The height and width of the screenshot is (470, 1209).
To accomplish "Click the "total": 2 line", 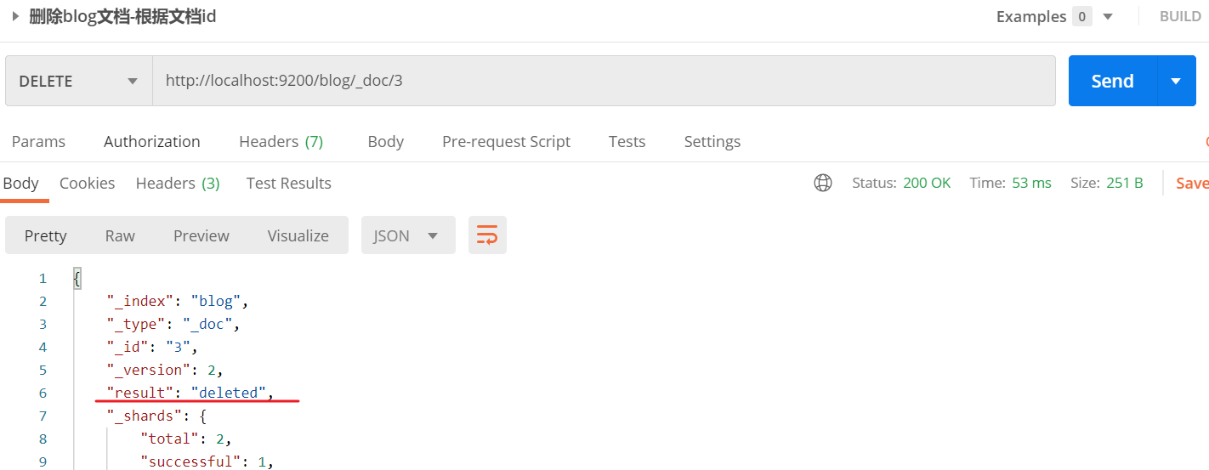I will point(186,439).
